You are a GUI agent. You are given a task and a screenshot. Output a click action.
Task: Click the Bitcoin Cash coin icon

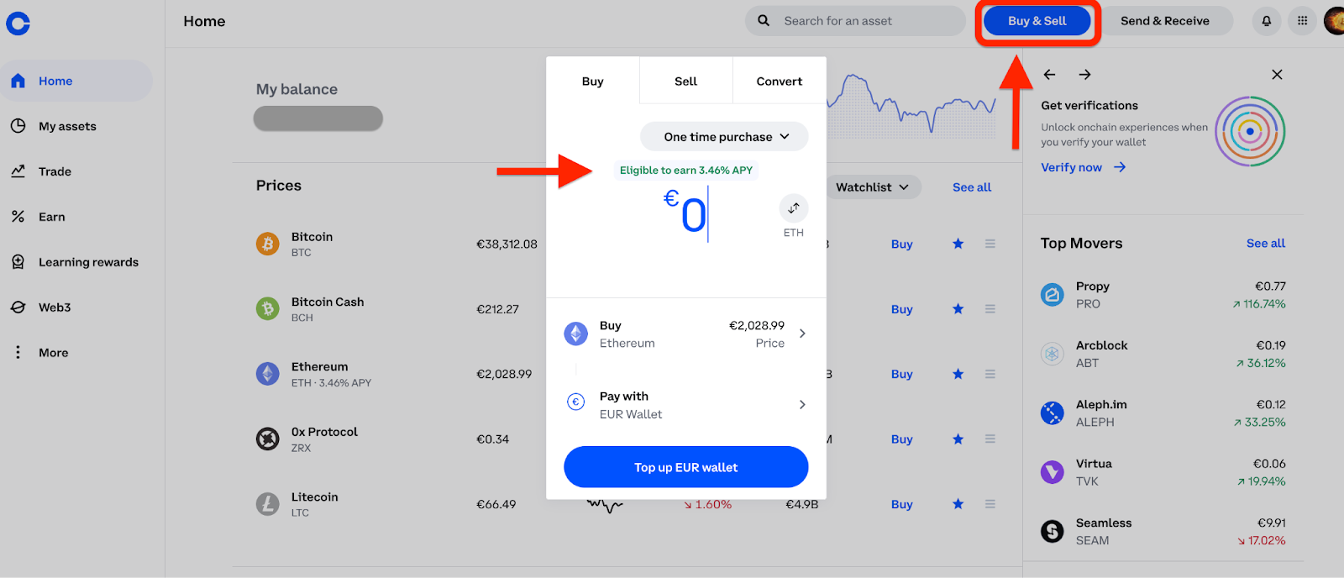point(267,309)
